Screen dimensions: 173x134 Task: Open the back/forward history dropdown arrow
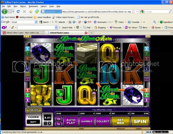tap(13, 11)
